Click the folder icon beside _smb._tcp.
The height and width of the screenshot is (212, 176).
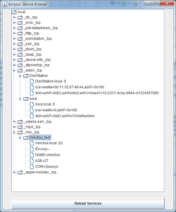(x=20, y=23)
